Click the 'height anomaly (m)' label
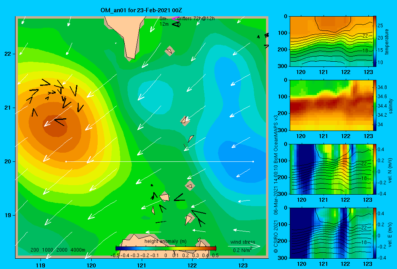397x269 pixels. pyautogui.click(x=165, y=241)
